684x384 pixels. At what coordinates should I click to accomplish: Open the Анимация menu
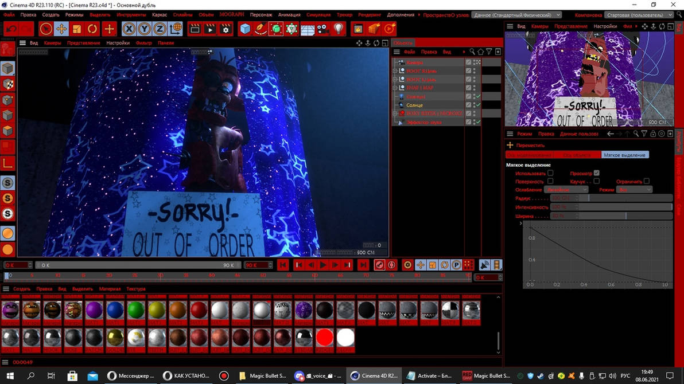click(x=289, y=15)
